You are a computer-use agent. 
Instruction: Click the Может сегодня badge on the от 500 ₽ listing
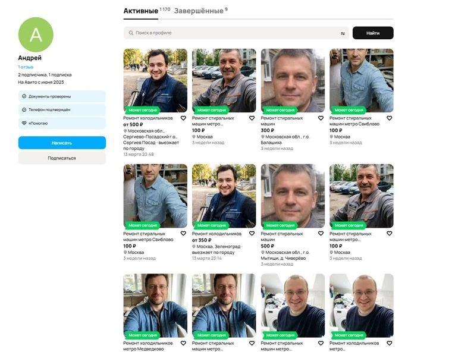tap(143, 110)
